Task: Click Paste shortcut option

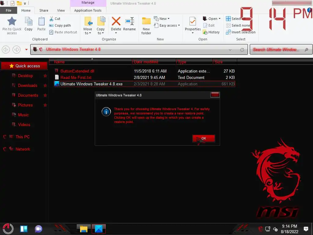Action: click(63, 32)
